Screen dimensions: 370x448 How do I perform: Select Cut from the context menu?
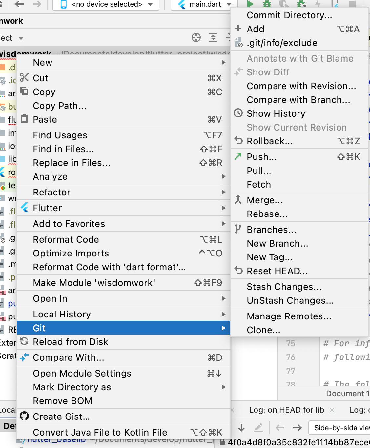point(123,78)
